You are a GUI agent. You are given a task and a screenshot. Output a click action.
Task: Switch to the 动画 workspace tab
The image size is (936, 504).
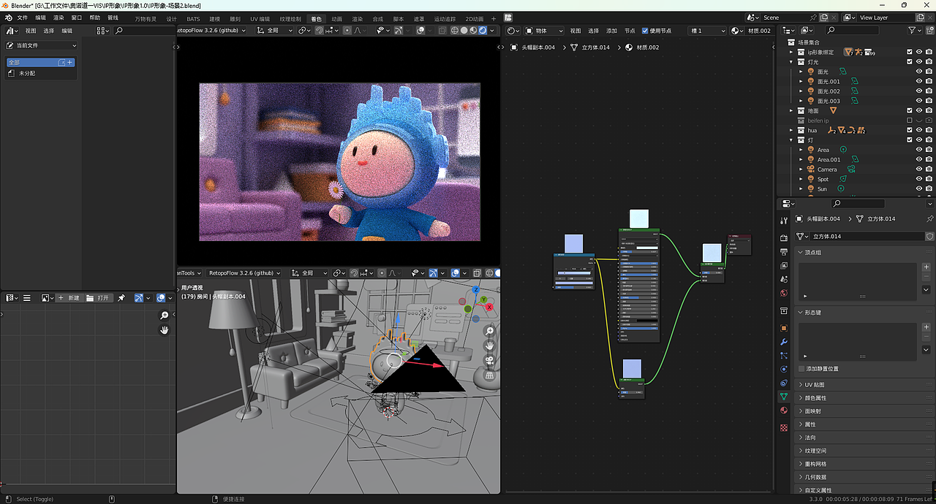coord(336,18)
